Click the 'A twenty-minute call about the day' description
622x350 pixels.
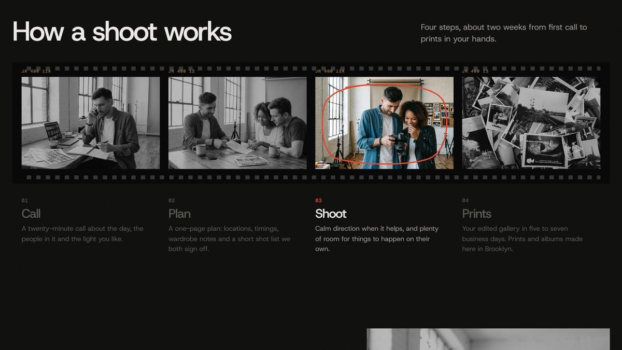click(83, 234)
